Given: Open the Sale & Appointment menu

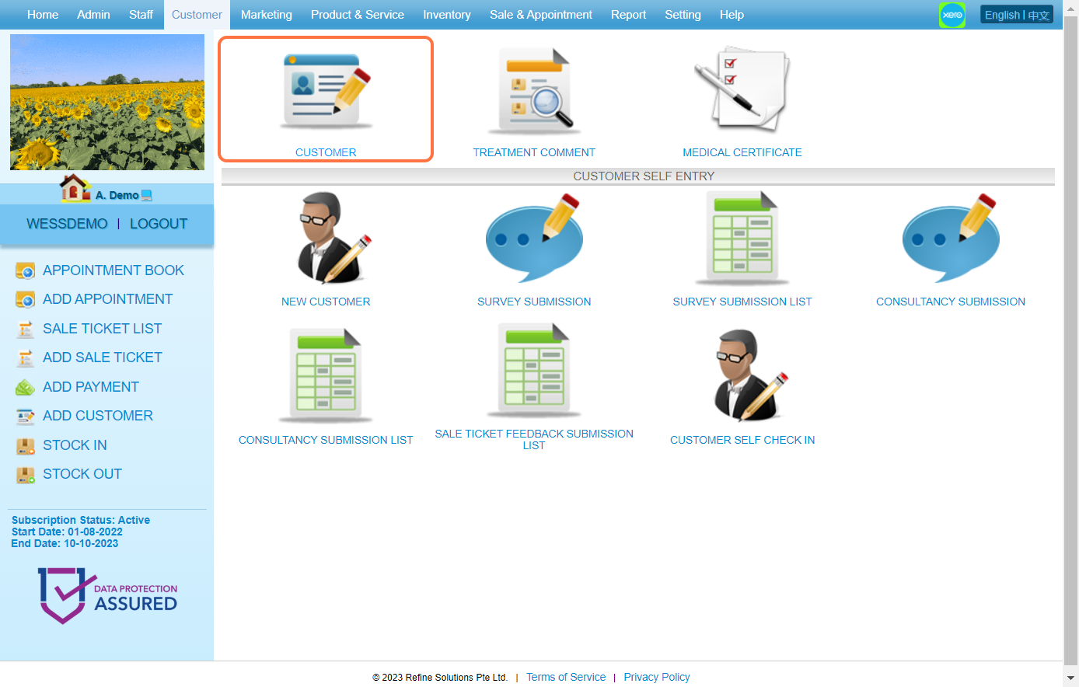Looking at the screenshot, I should click(x=541, y=15).
